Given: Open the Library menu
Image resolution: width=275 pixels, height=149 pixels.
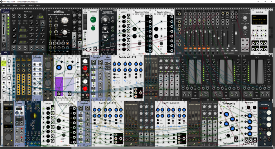Looking at the screenshot, I should 31,5.
